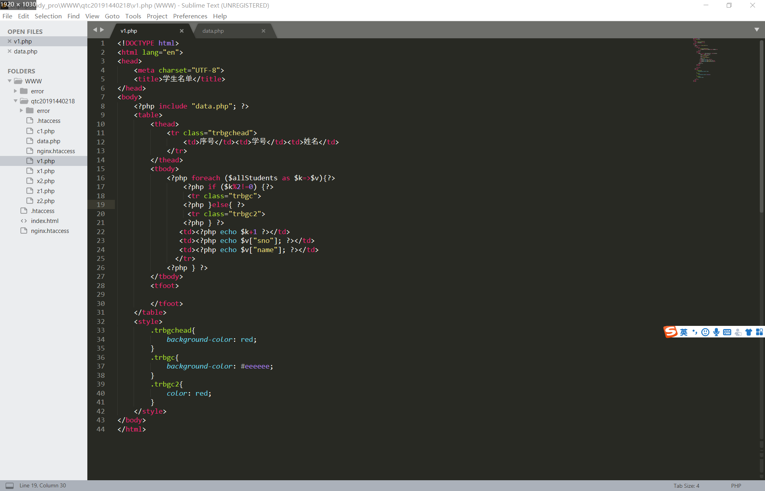Open the Project menu
The width and height of the screenshot is (765, 491).
coord(157,16)
